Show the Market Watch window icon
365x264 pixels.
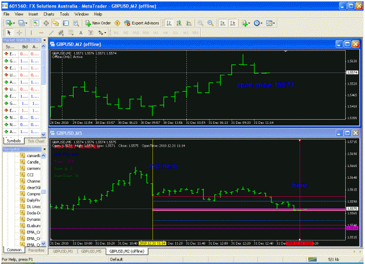pos(36,23)
